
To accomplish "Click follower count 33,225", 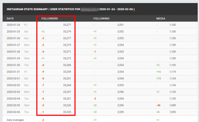I will point(67,112).
